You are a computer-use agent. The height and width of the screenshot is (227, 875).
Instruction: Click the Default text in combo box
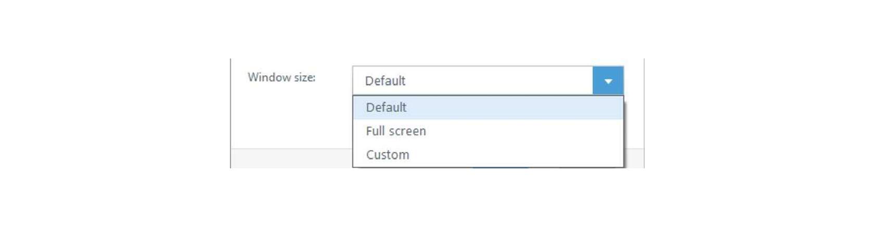(x=385, y=81)
